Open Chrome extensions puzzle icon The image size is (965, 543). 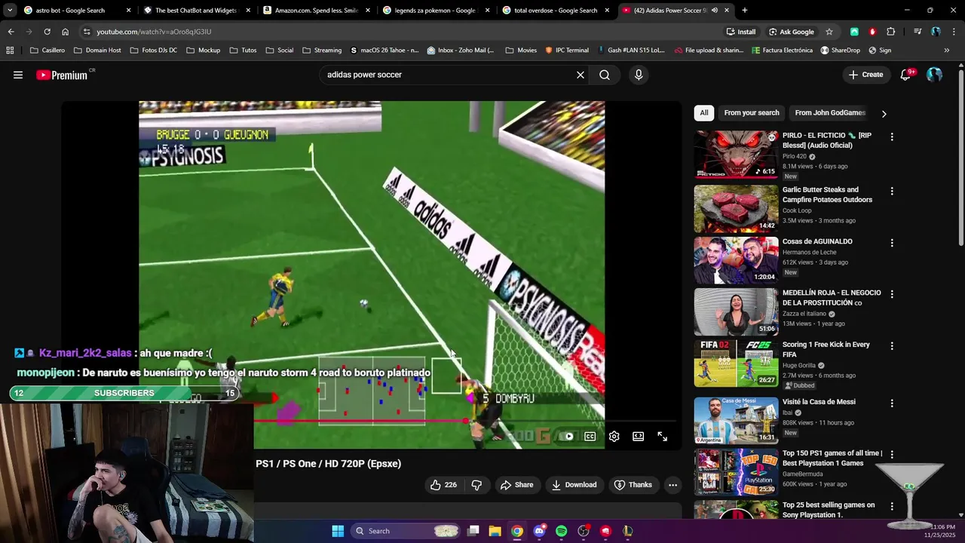click(891, 32)
